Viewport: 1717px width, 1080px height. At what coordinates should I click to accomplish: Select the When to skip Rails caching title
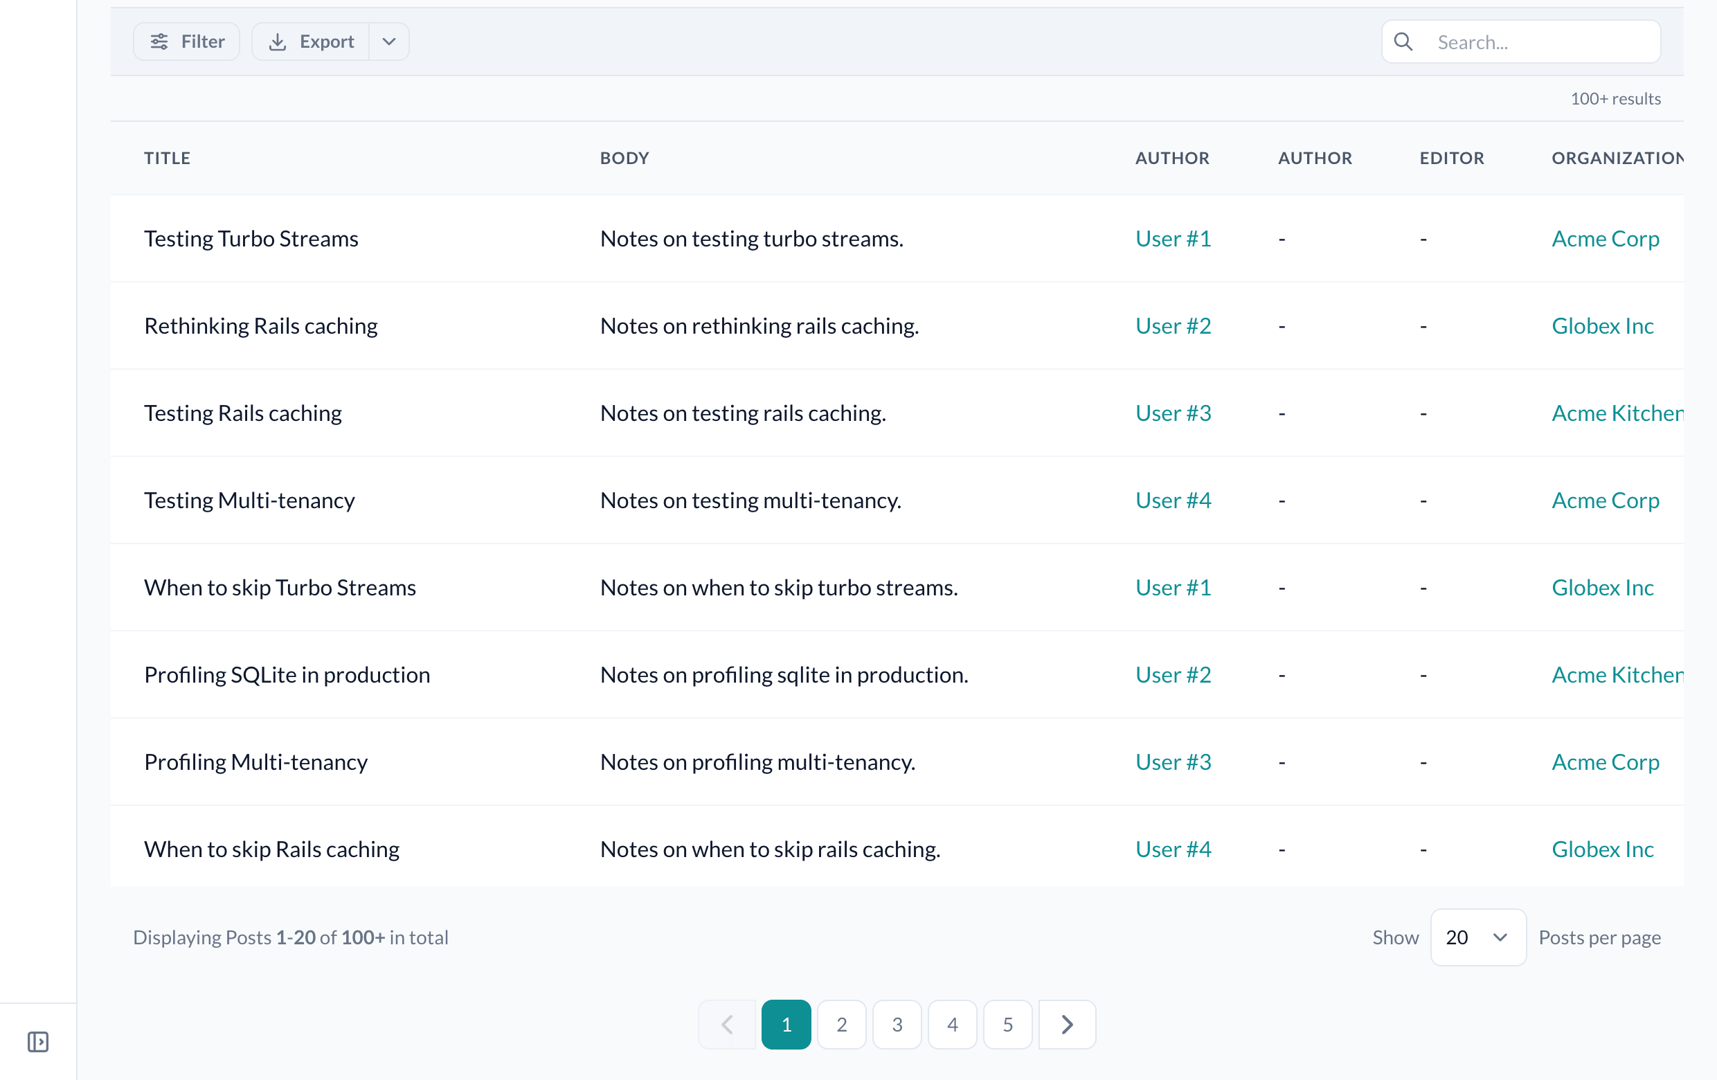271,848
